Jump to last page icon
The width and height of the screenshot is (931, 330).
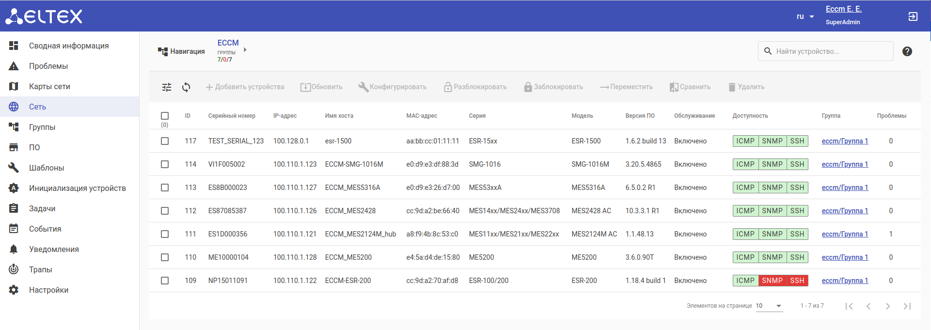click(x=907, y=306)
